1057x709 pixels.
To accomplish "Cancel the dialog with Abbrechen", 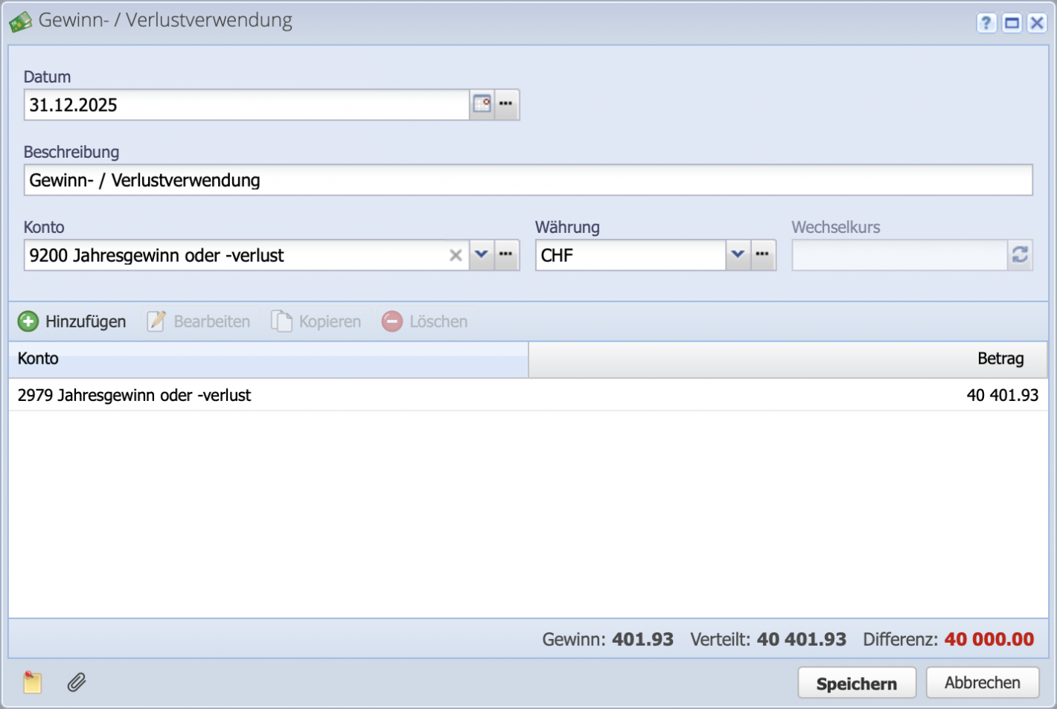I will pyautogui.click(x=982, y=682).
